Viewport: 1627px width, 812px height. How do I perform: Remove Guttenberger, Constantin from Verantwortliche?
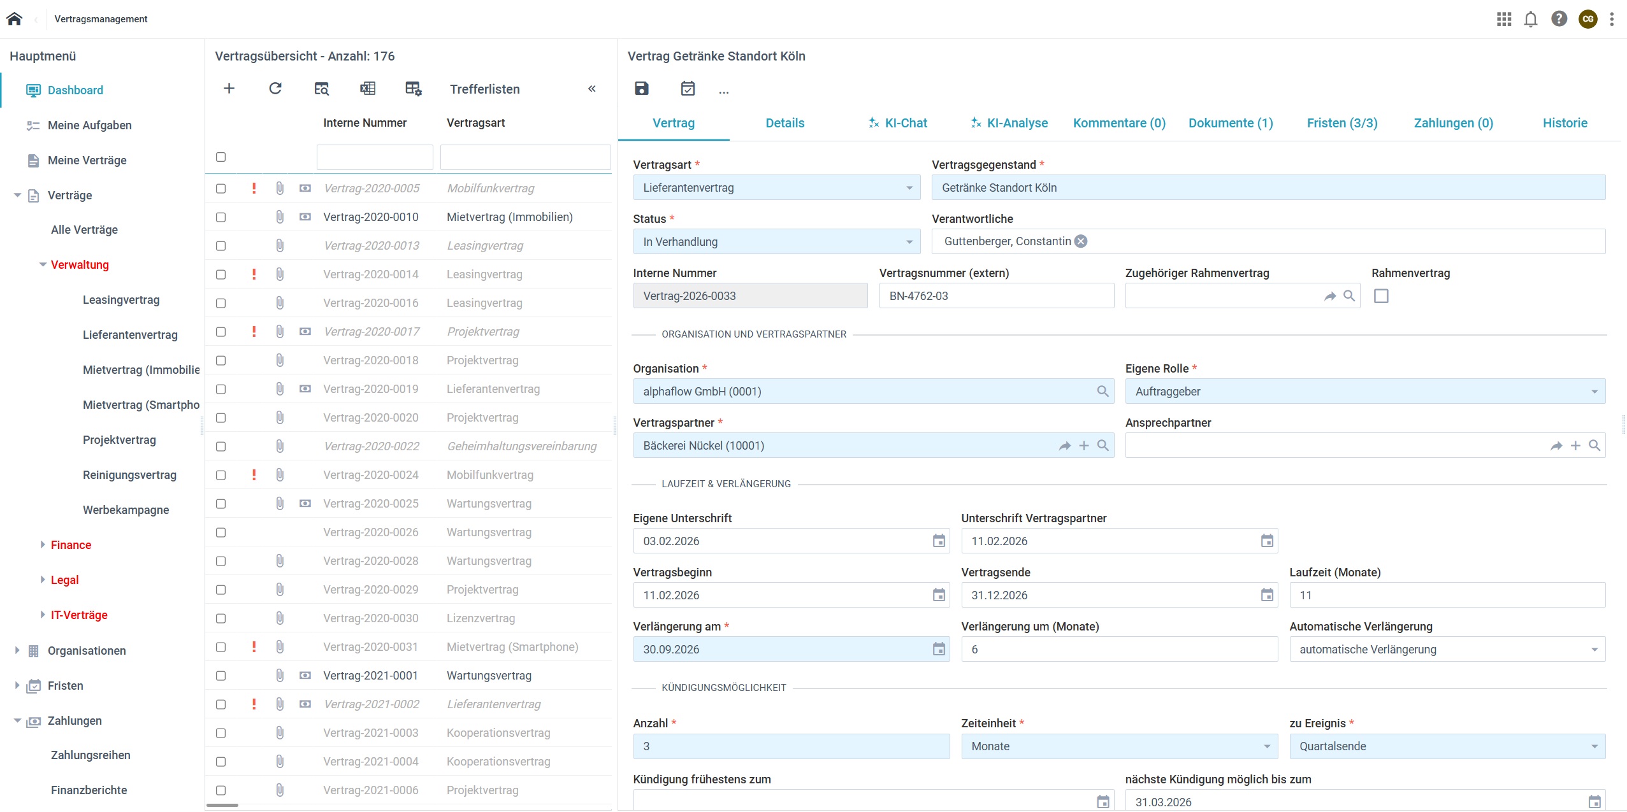(x=1081, y=241)
